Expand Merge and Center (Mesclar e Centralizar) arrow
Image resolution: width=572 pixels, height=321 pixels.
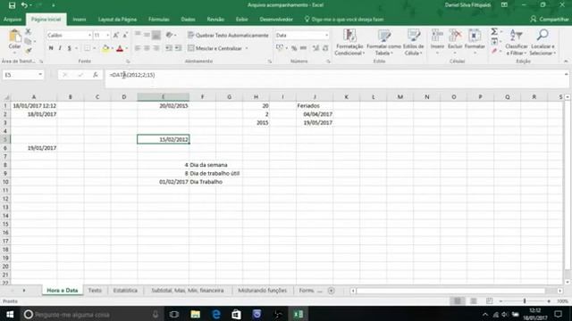point(247,48)
